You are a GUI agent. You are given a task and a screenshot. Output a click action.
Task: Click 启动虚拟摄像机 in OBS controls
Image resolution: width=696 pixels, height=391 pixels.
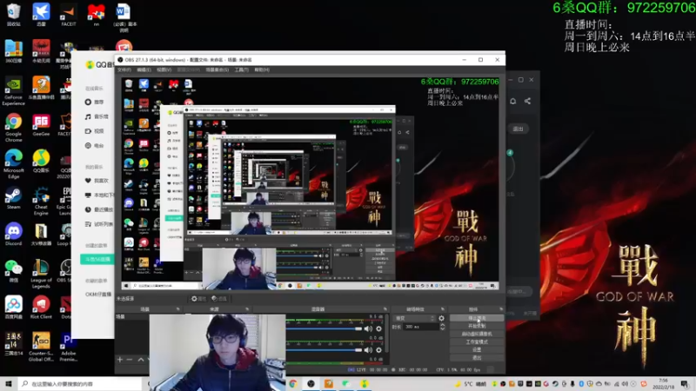coord(477,334)
